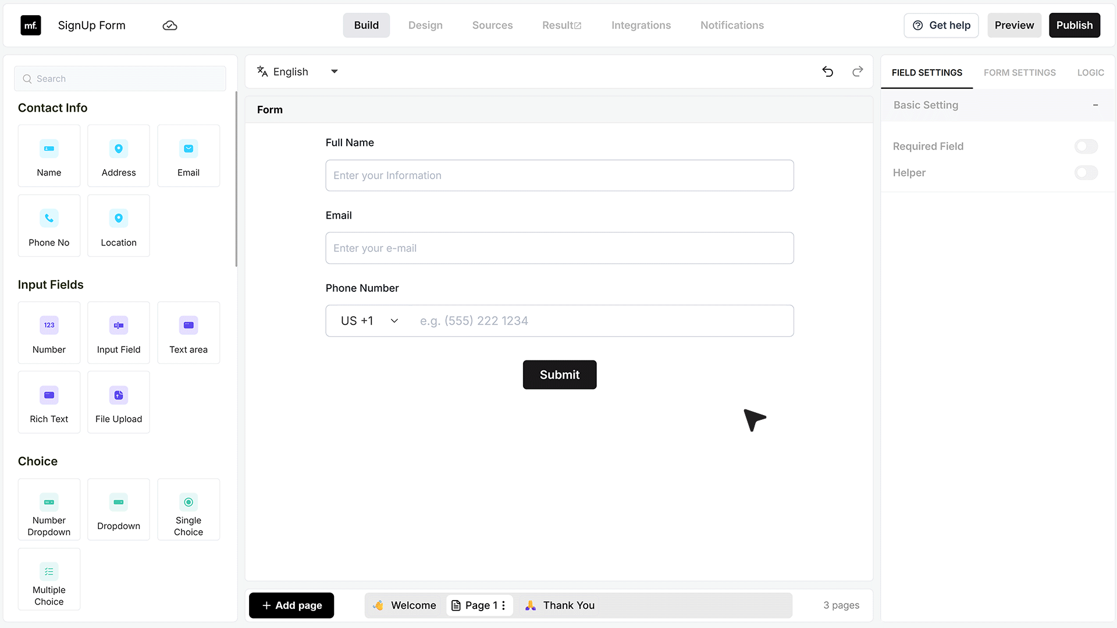The image size is (1117, 628).
Task: Go to the Welcome page
Action: tap(405, 605)
